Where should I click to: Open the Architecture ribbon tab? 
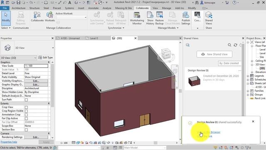(18, 8)
